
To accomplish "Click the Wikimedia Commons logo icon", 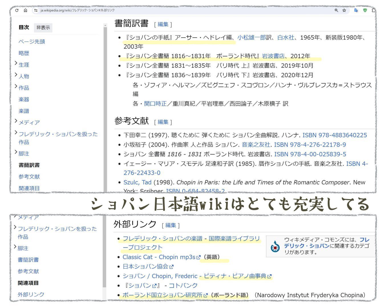I will tap(275, 246).
